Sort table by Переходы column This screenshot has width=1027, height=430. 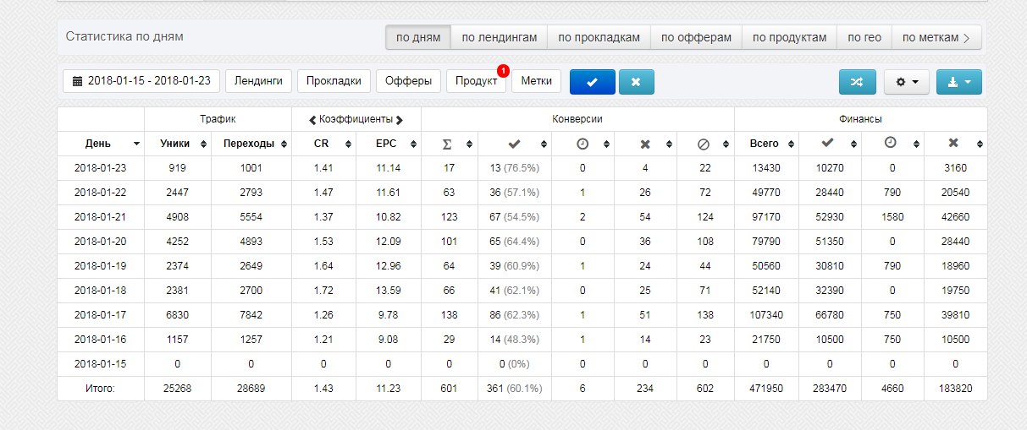251,144
